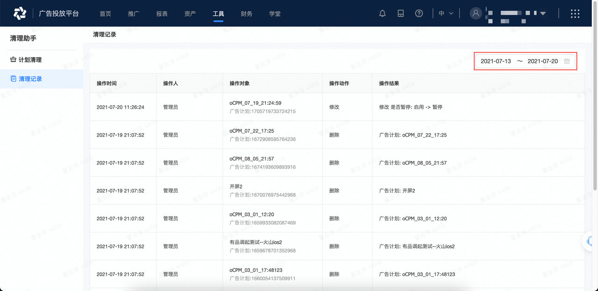
Task: Switch to the 首页 tab
Action: 105,14
